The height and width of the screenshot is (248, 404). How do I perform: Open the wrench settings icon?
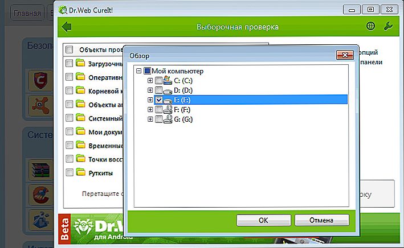pyautogui.click(x=388, y=26)
